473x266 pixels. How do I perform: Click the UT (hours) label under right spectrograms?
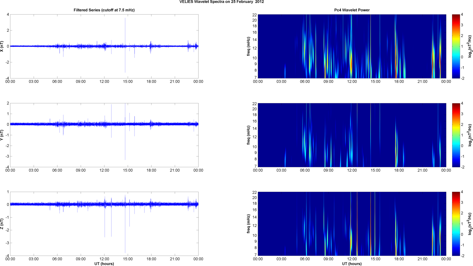(x=352, y=264)
